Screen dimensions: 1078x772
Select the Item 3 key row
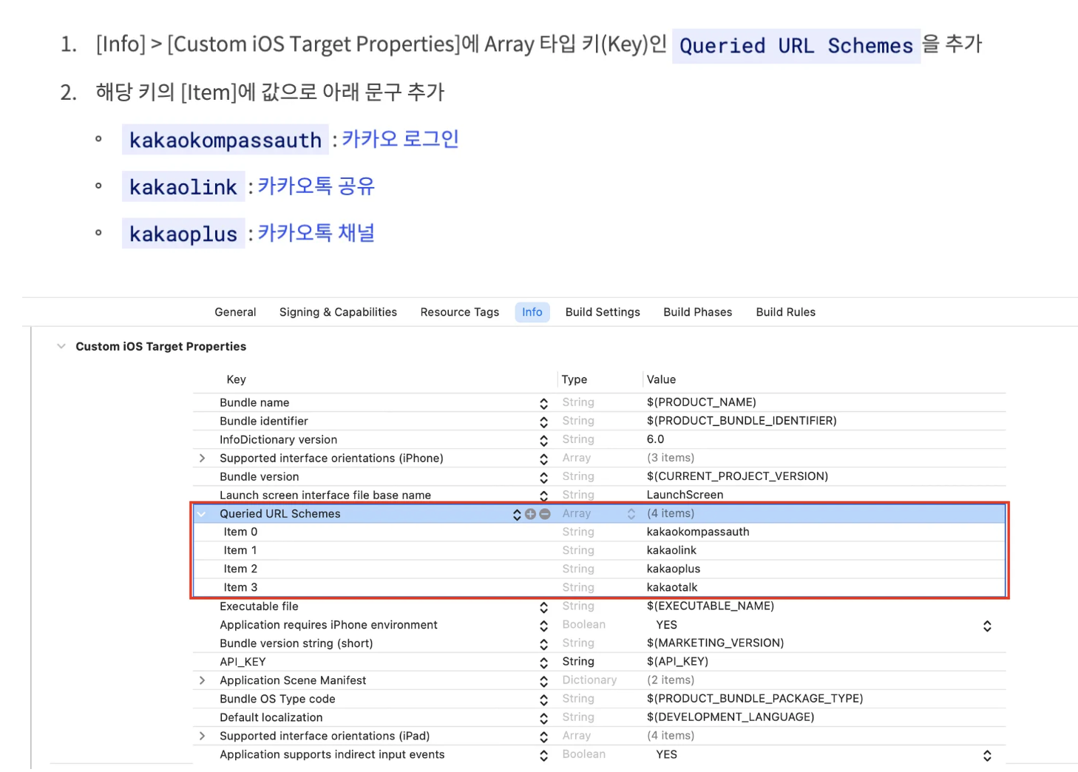(x=240, y=587)
